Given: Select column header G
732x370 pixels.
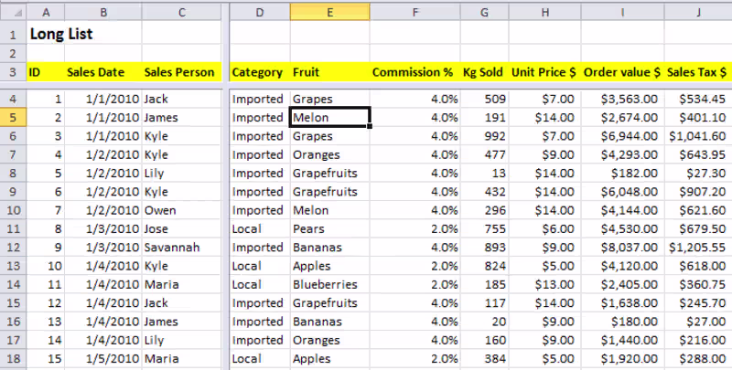Looking at the screenshot, I should point(483,12).
